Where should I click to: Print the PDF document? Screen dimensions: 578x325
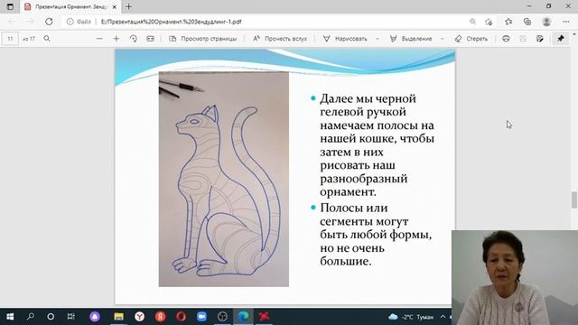click(506, 38)
